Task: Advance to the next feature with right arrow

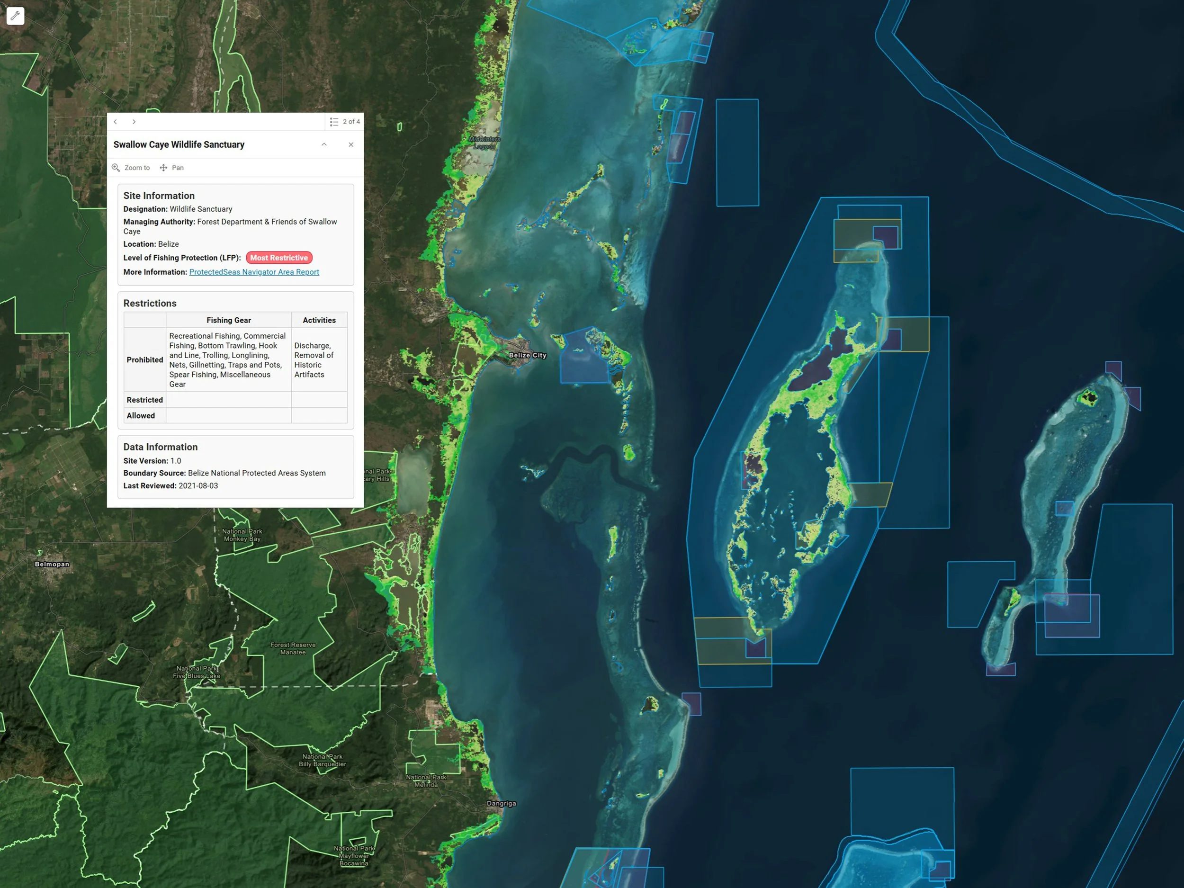Action: [x=135, y=122]
